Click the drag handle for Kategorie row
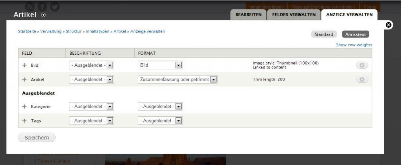The width and height of the screenshot is (401, 165). tap(24, 106)
